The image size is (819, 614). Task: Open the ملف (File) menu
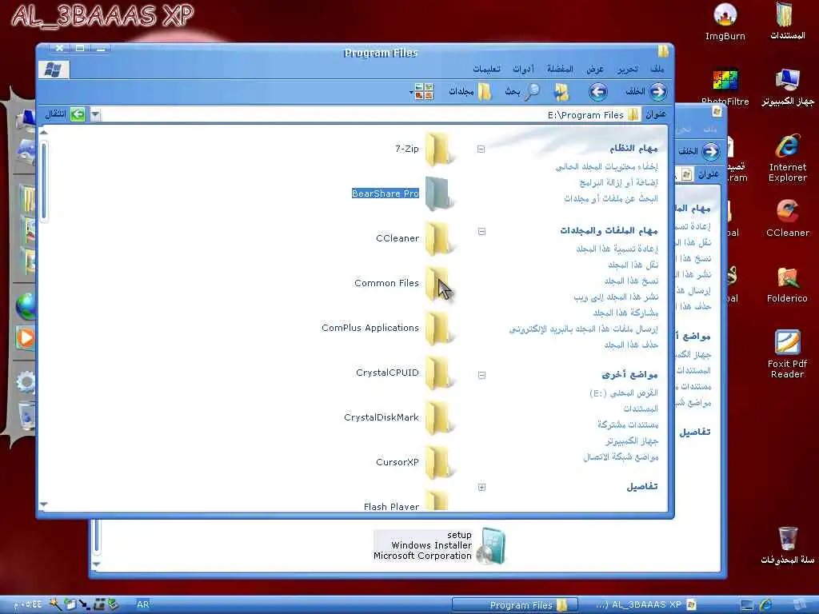[x=657, y=69]
